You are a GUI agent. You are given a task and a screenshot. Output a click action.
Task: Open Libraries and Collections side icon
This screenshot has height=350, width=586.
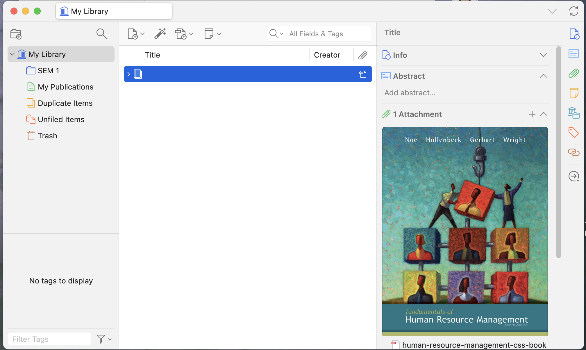coord(574,113)
